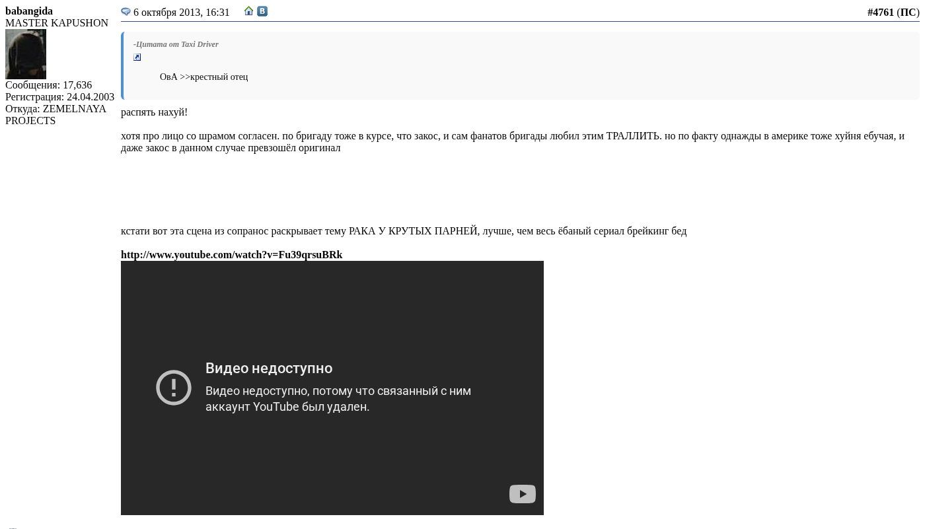Click the deleted YouTube account explanation text
This screenshot has height=529, width=925.
pyautogui.click(x=338, y=399)
